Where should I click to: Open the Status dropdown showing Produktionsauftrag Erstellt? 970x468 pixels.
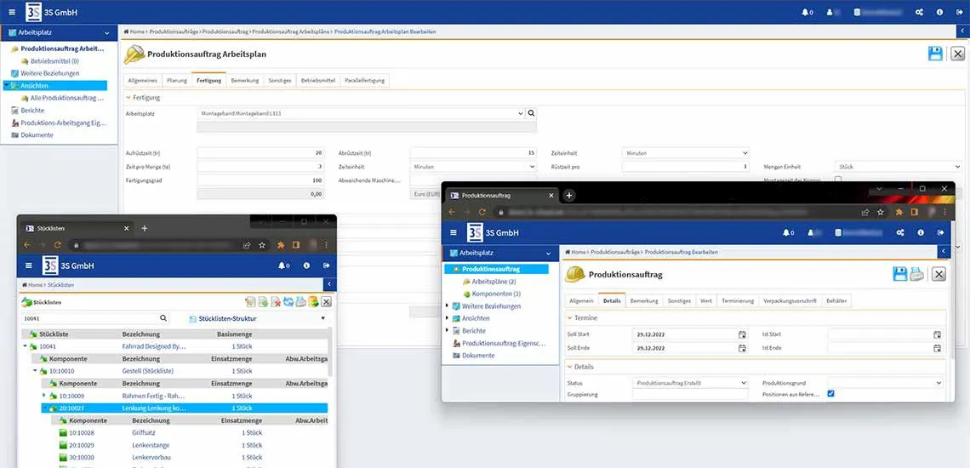(690, 383)
